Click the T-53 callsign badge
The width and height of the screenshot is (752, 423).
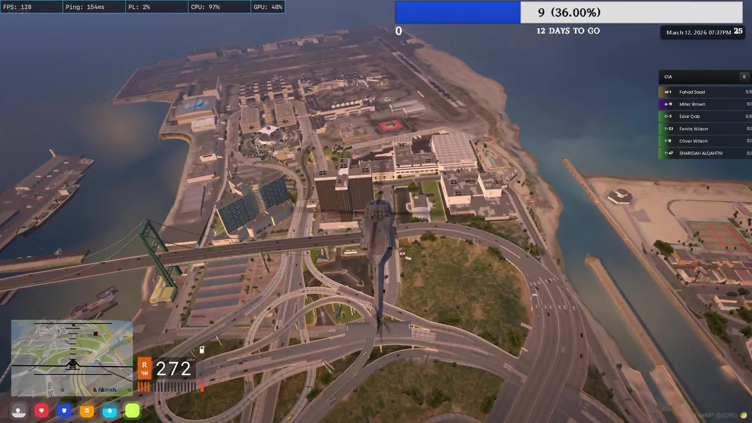point(667,129)
